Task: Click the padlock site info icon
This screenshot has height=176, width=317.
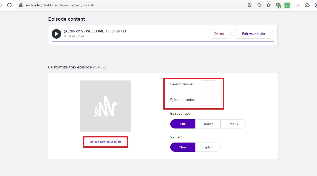Action: point(21,5)
